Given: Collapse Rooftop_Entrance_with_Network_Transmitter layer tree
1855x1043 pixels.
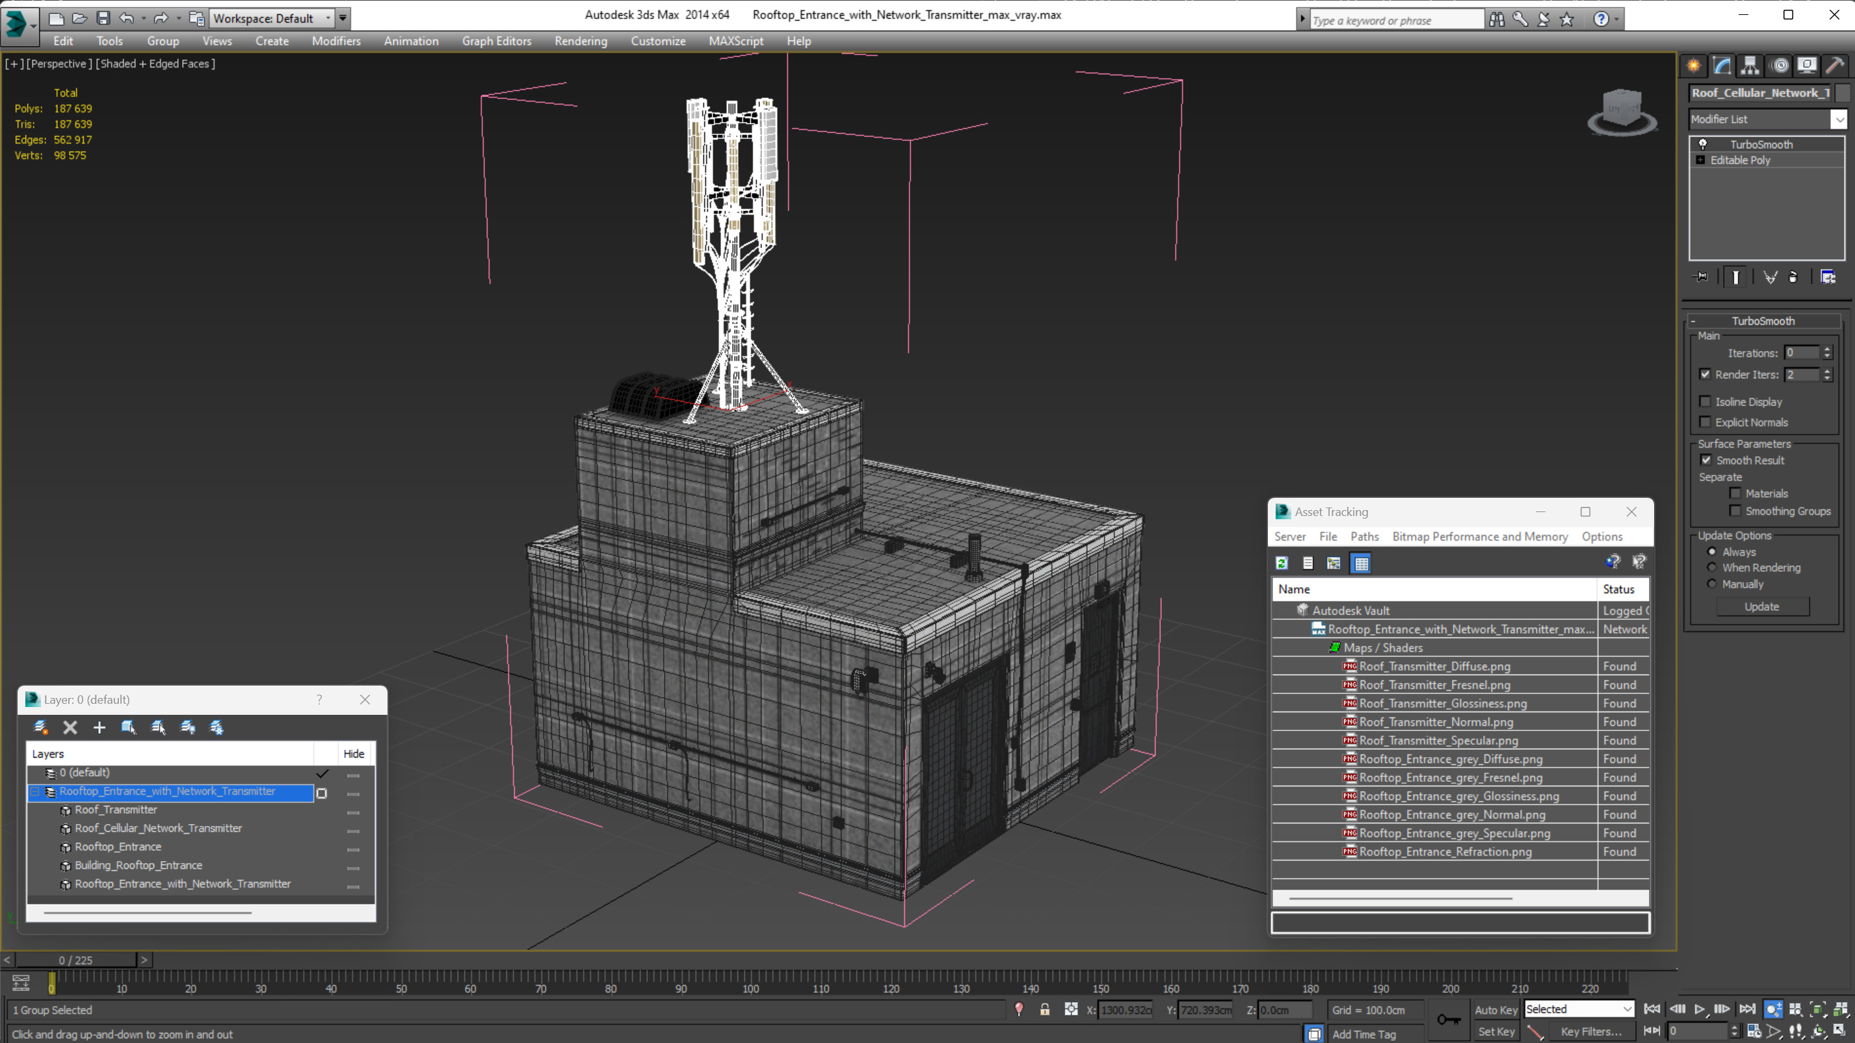Looking at the screenshot, I should pyautogui.click(x=34, y=791).
